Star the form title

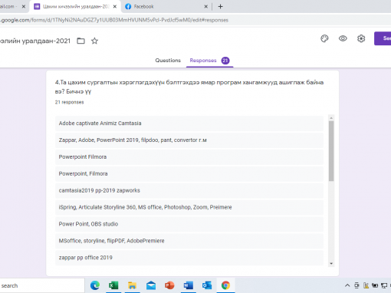[94, 41]
